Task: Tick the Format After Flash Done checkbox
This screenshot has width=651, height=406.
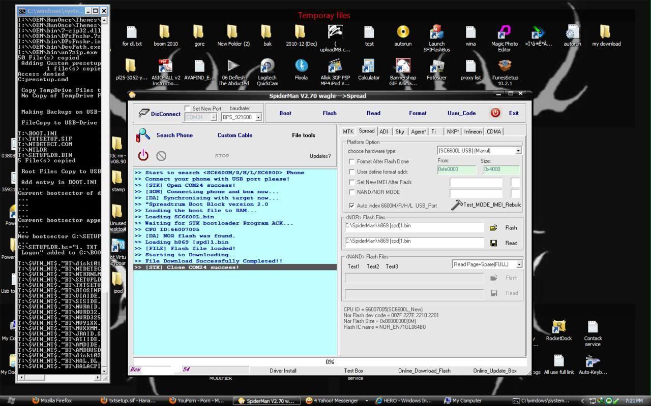Action: [x=351, y=161]
